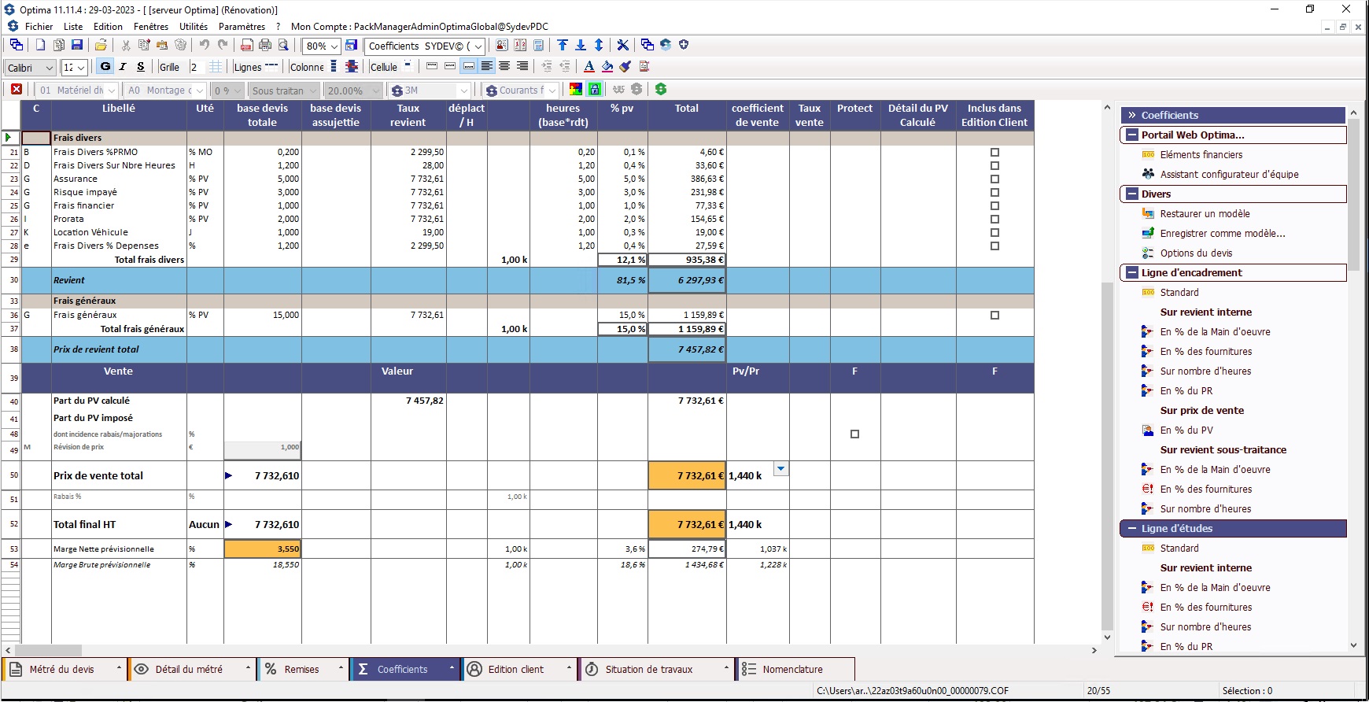Open a file with the folder icon
1369x702 pixels.
101,46
